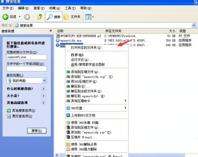Choose 解压到 wpsnotify\ (E)

click(x=97, y=96)
